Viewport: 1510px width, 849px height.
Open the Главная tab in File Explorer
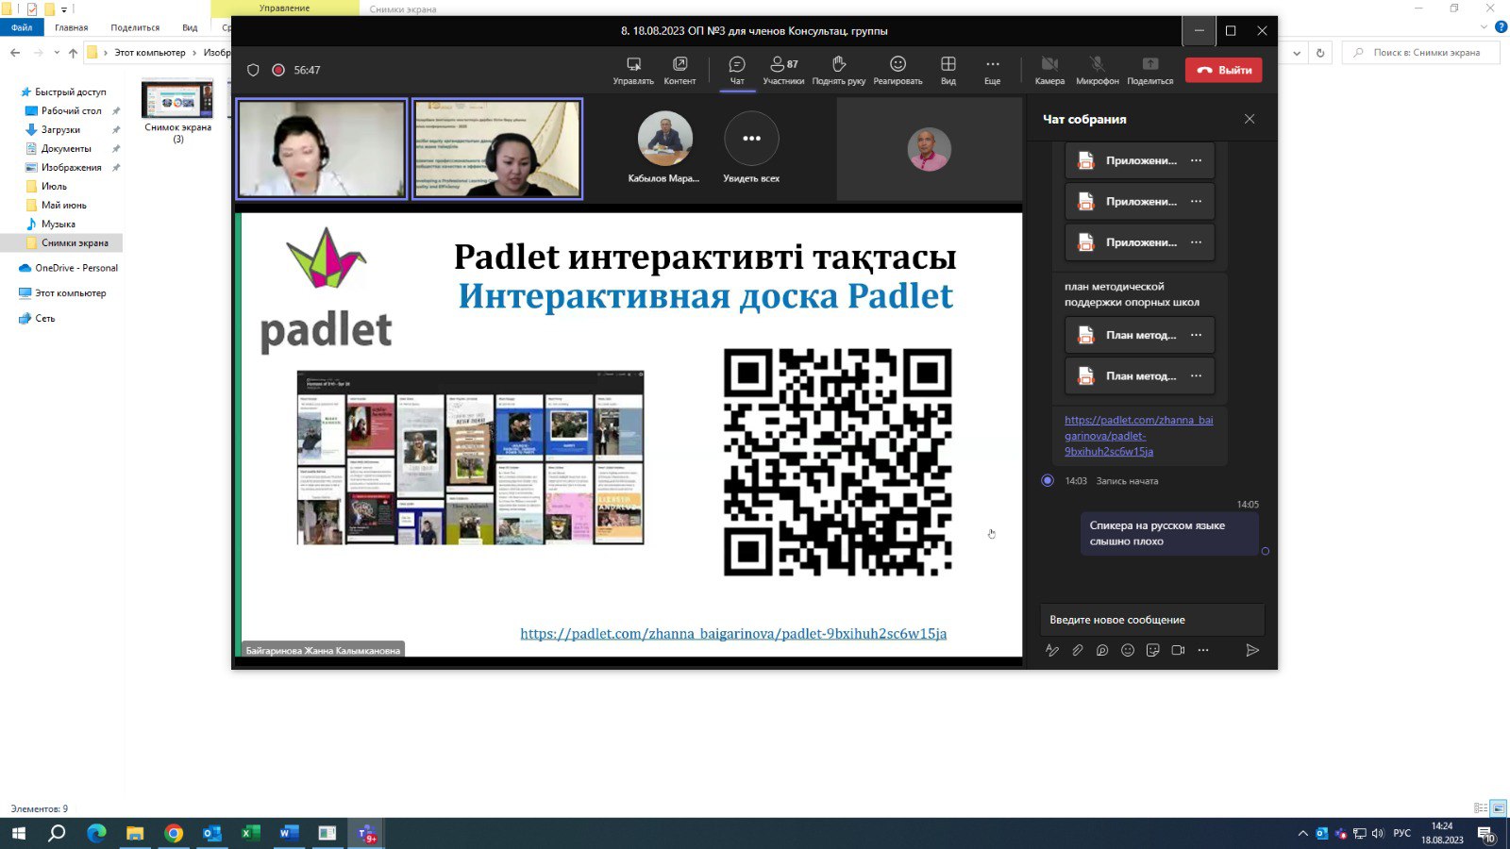[x=72, y=27]
